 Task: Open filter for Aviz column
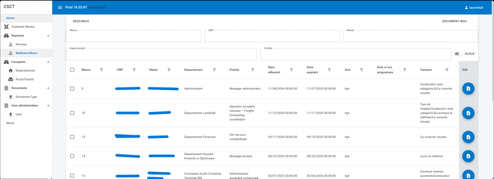pyautogui.click(x=362, y=70)
